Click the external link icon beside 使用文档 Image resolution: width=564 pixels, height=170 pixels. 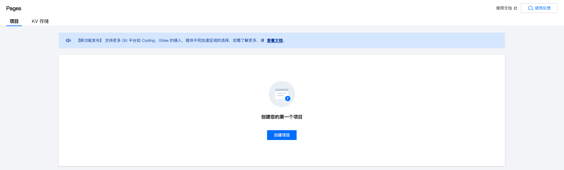coord(515,8)
